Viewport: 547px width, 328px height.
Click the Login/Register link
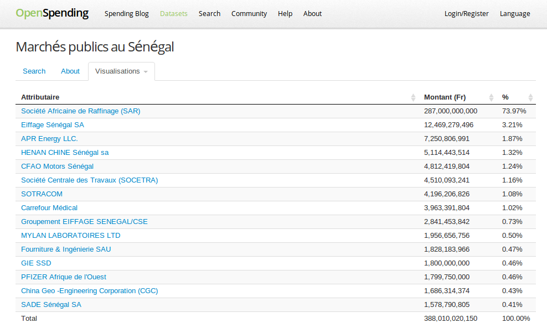[x=466, y=13]
